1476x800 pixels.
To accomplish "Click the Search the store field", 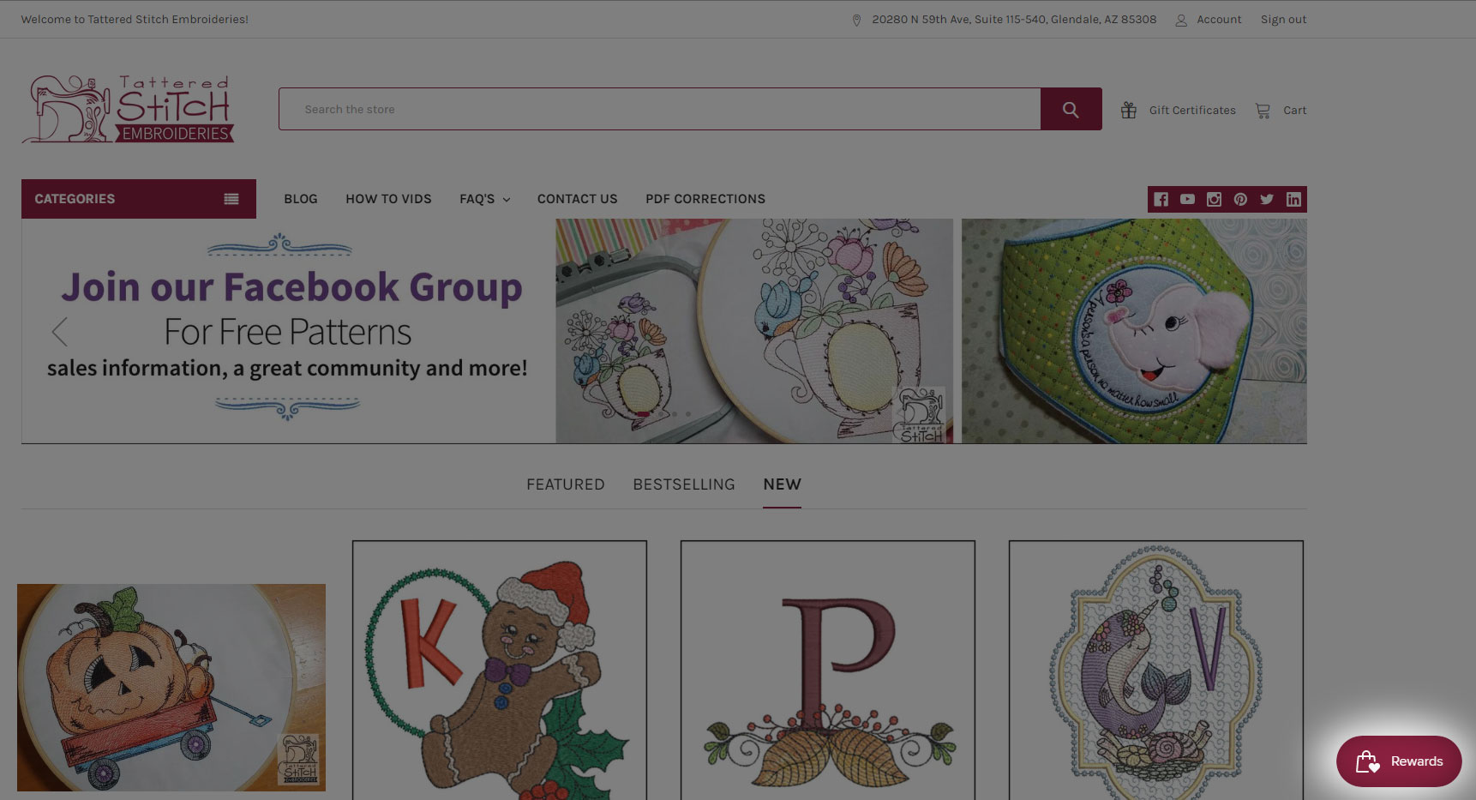I will [x=660, y=109].
